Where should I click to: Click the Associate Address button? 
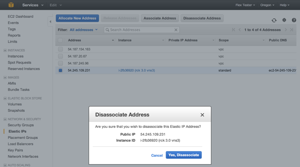pos(160,18)
